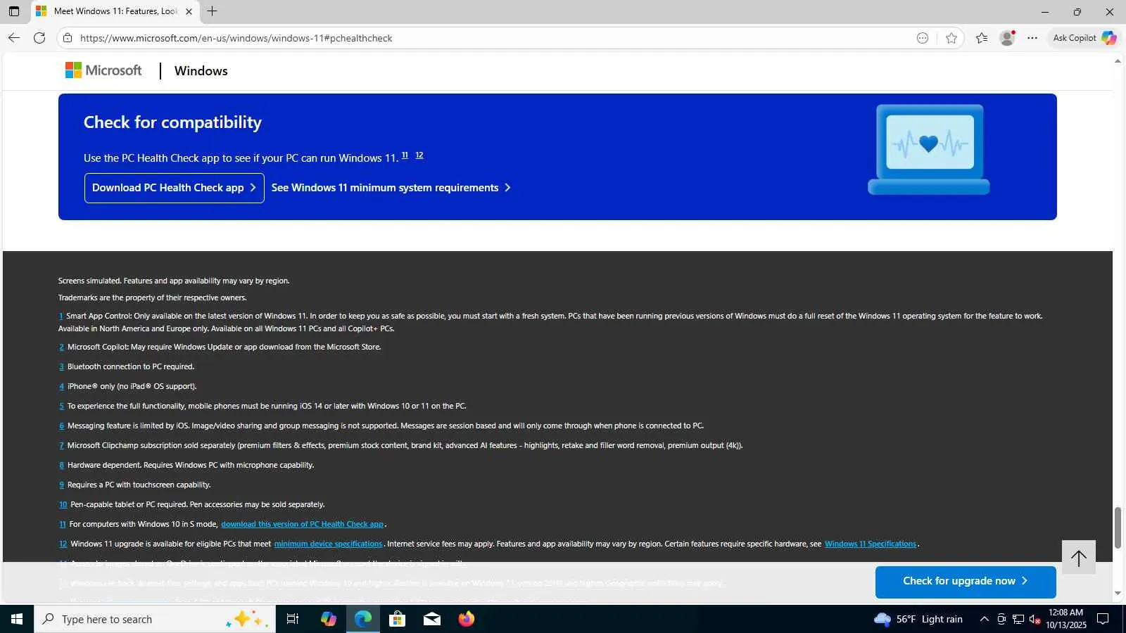Click 'Trademarks are the property' text
This screenshot has height=633, width=1126.
tap(152, 298)
